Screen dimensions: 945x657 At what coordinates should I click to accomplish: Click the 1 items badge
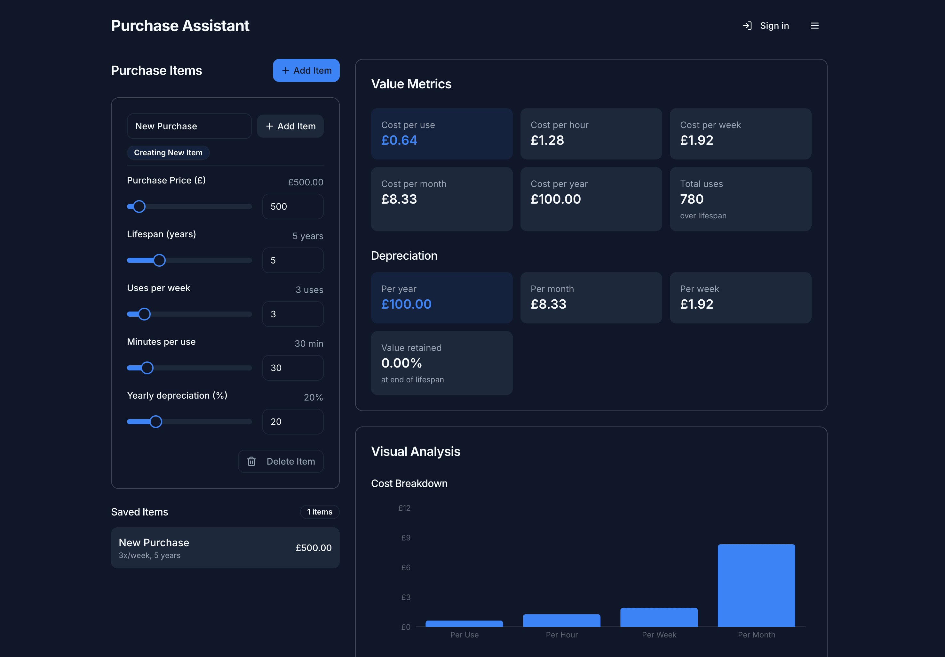pos(320,512)
